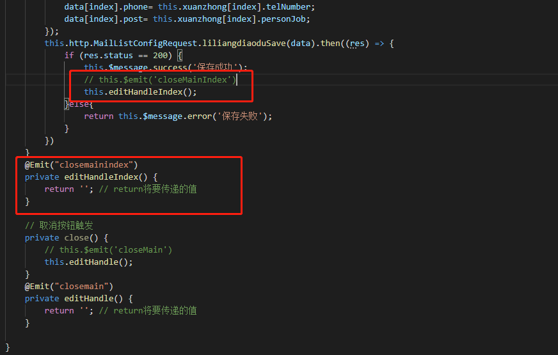Click 'this.editHandleIndex();' call line
The width and height of the screenshot is (558, 355).
[x=140, y=91]
